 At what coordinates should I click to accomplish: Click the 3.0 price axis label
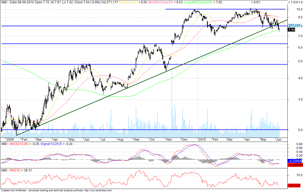point(300,99)
